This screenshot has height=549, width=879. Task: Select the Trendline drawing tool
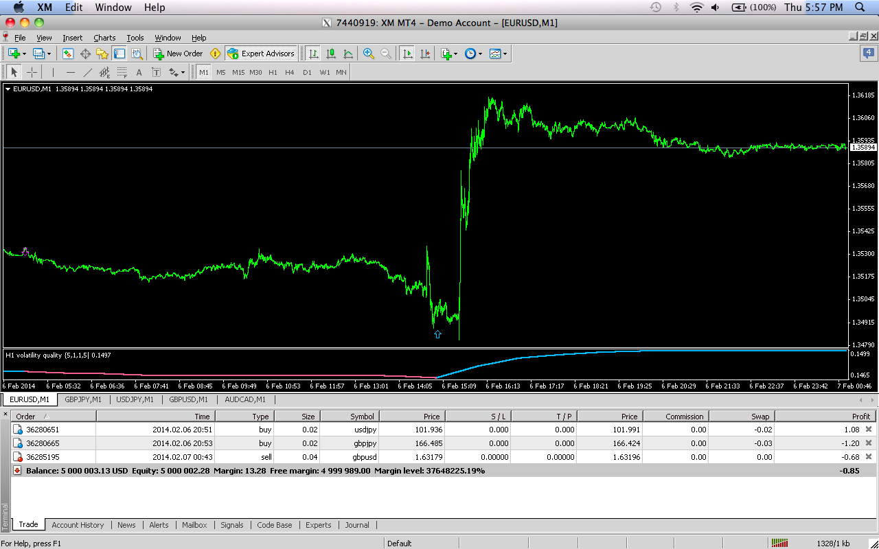87,72
